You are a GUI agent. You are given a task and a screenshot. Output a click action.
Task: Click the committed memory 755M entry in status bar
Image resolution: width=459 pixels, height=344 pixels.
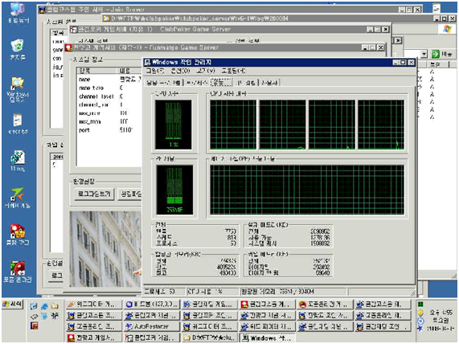point(293,292)
